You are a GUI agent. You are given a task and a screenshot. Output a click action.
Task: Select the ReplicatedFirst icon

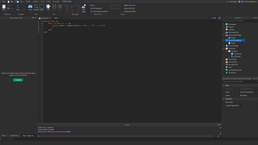coord(227,32)
